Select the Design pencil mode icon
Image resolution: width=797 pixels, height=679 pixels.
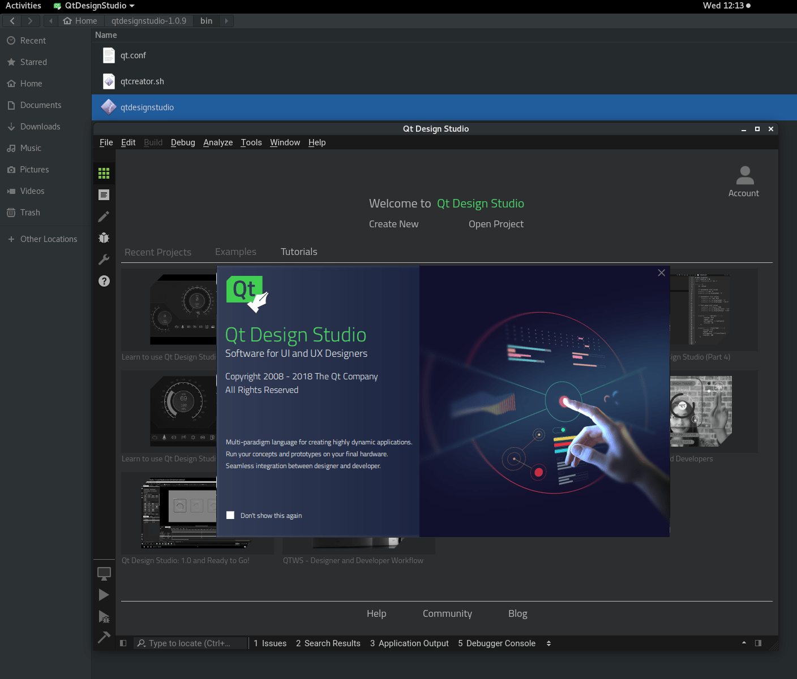[x=104, y=217]
